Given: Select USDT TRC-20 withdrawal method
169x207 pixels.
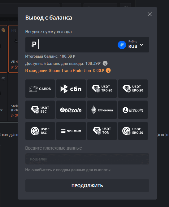Looking at the screenshot, I should coord(102,89).
